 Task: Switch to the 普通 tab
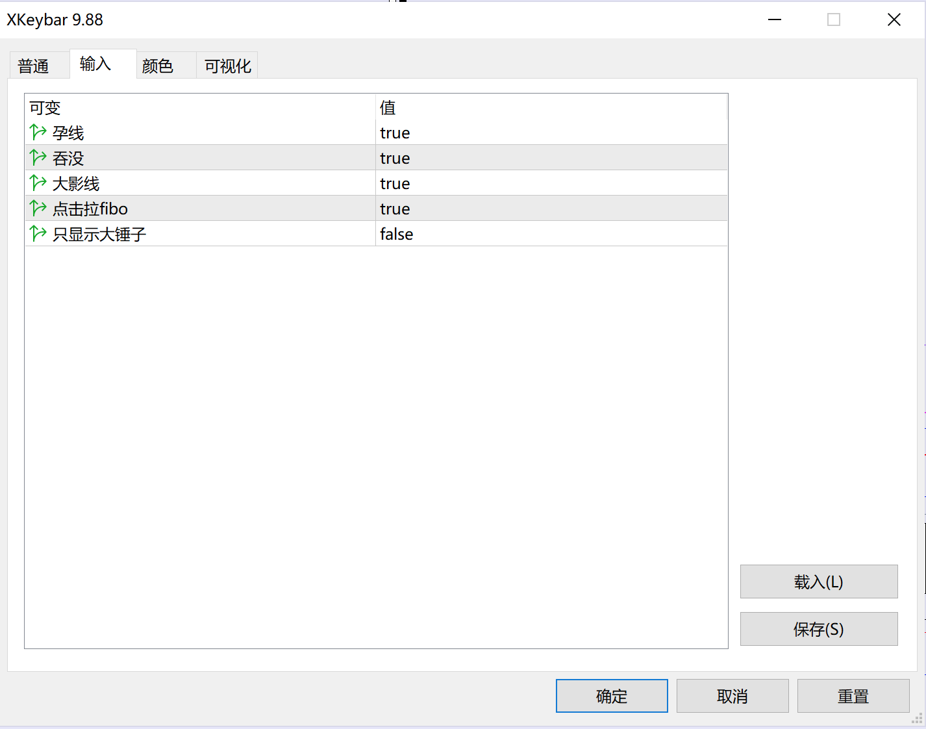[x=34, y=66]
